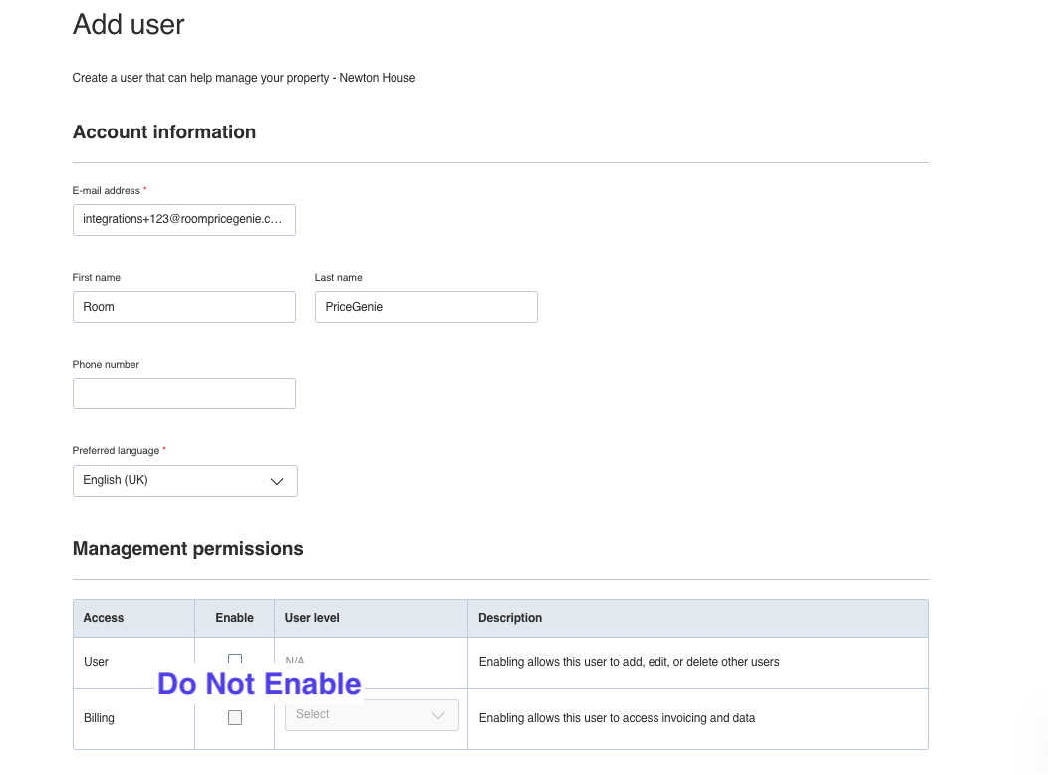
Task: Click the purple Do Not Enable annotation
Action: click(259, 684)
